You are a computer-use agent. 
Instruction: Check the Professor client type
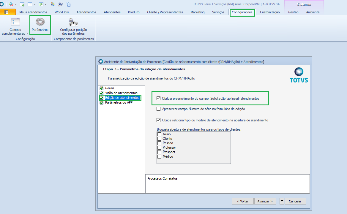[x=159, y=148]
